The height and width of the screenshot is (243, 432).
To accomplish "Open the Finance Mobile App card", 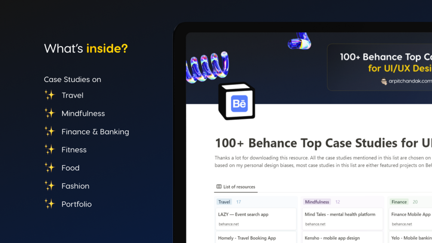I will 411,219.
